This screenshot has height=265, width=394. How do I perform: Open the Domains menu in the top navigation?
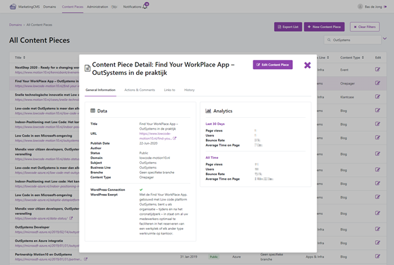point(49,7)
